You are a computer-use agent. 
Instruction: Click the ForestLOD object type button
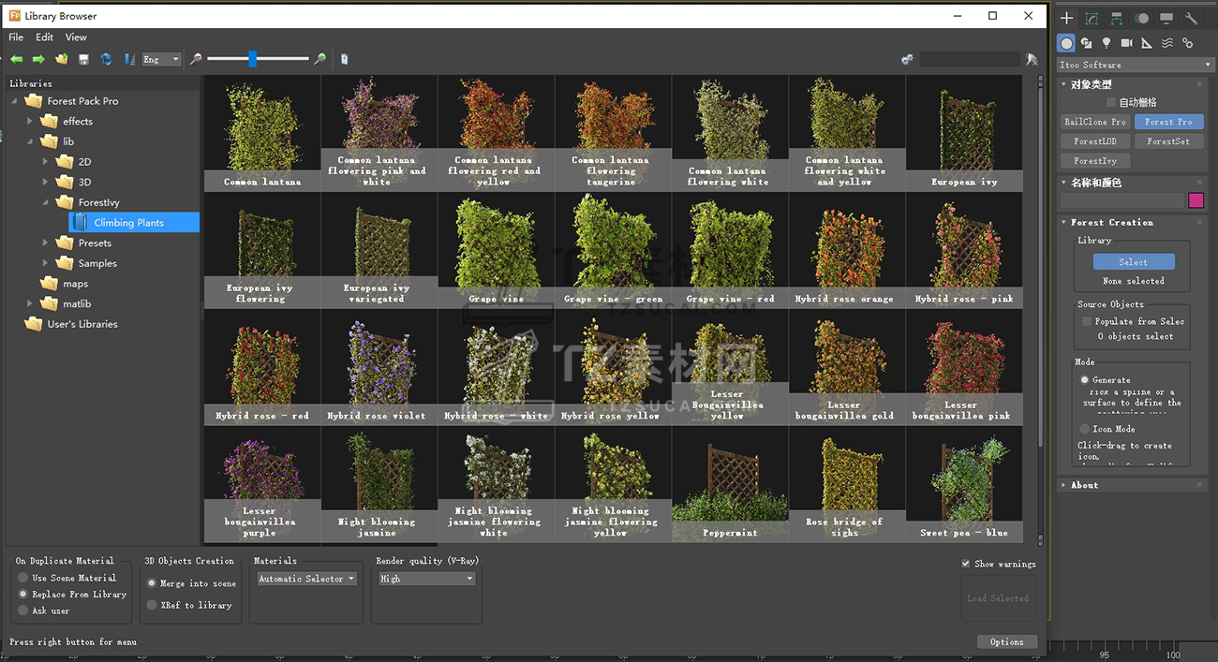[1095, 141]
